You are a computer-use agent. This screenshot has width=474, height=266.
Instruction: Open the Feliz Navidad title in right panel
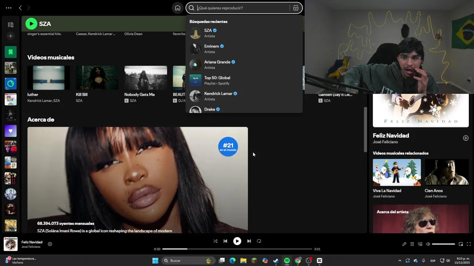coord(391,136)
